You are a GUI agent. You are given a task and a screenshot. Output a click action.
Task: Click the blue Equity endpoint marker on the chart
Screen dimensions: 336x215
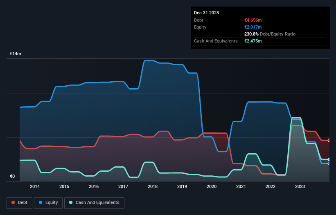point(329,163)
